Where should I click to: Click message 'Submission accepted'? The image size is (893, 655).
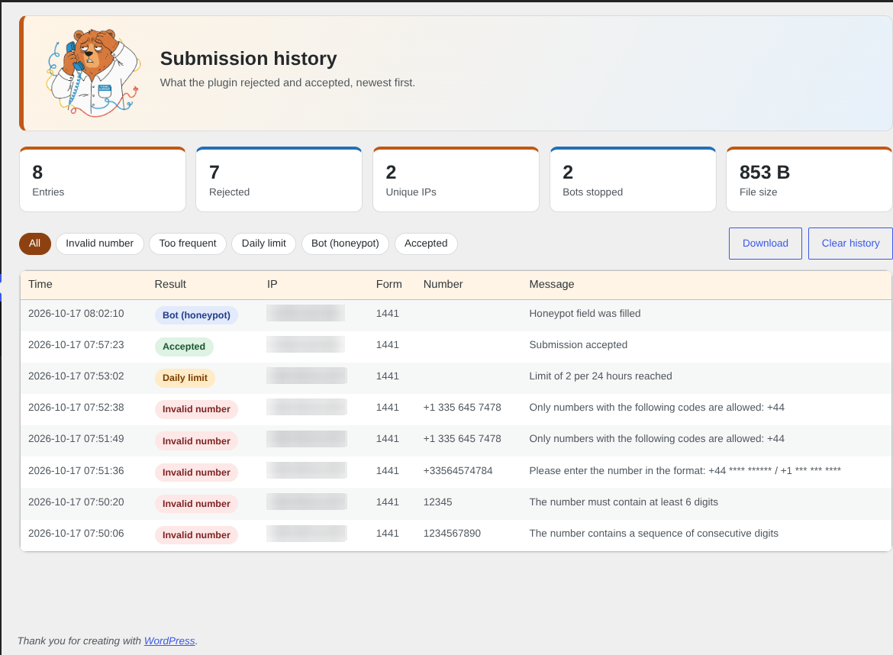tap(578, 344)
